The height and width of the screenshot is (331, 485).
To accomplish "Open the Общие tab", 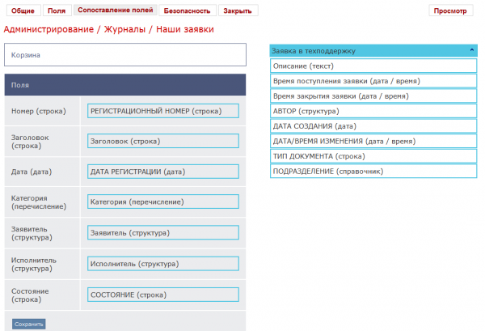I will (23, 11).
